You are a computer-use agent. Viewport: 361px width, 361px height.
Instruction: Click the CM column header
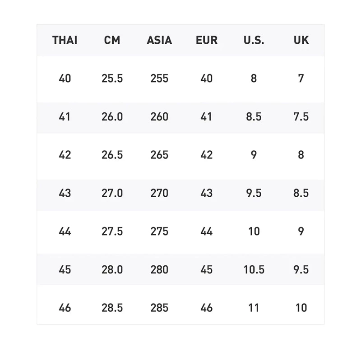tap(112, 40)
